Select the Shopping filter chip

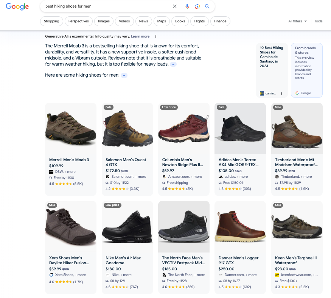point(51,21)
